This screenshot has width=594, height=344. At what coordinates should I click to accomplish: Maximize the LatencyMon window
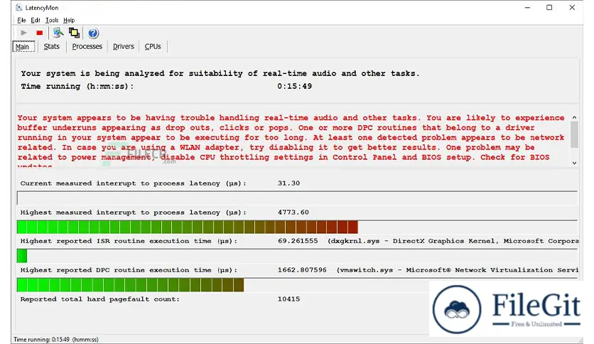pyautogui.click(x=549, y=8)
